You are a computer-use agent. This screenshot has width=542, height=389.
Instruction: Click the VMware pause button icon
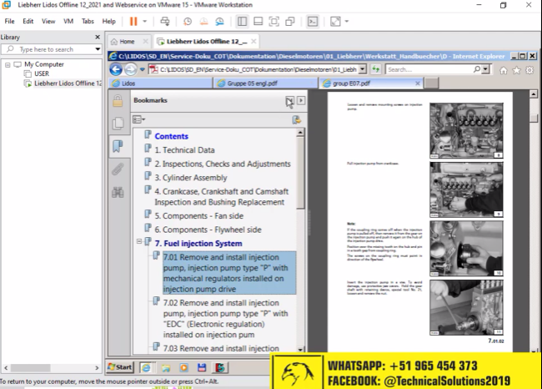[x=133, y=21]
